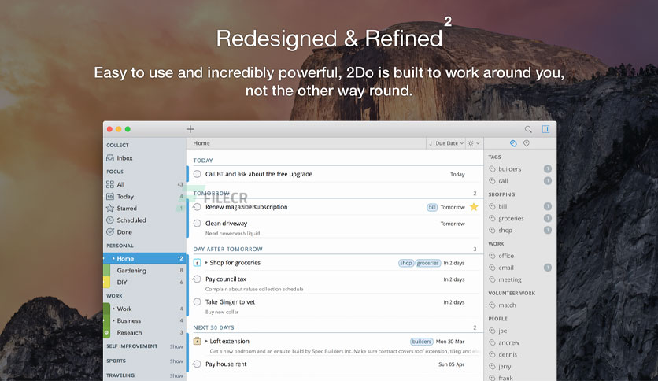
Task: Select the bill tag in Shopping group
Action: point(503,206)
